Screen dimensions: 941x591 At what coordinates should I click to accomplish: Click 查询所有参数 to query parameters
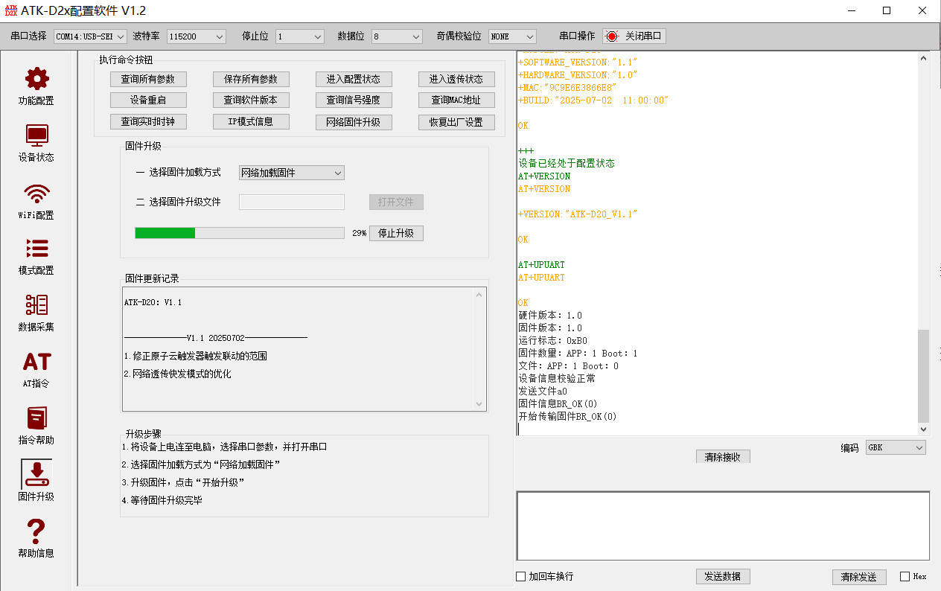[148, 79]
